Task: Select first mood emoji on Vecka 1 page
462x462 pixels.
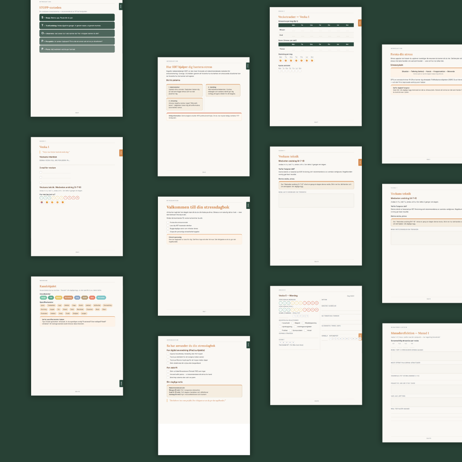Action: [42, 202]
